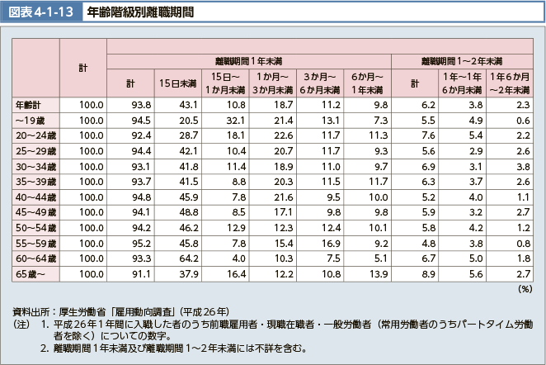
Task: Select the 離職期間1〜2年未満 group header
Action: [463, 61]
